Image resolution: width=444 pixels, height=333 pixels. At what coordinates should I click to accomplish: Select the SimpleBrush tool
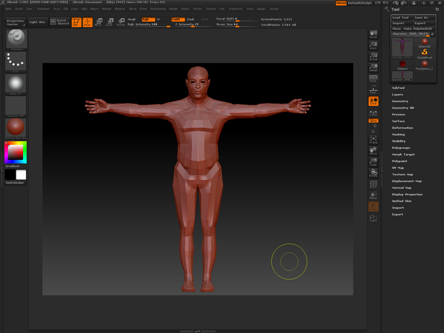click(x=424, y=54)
